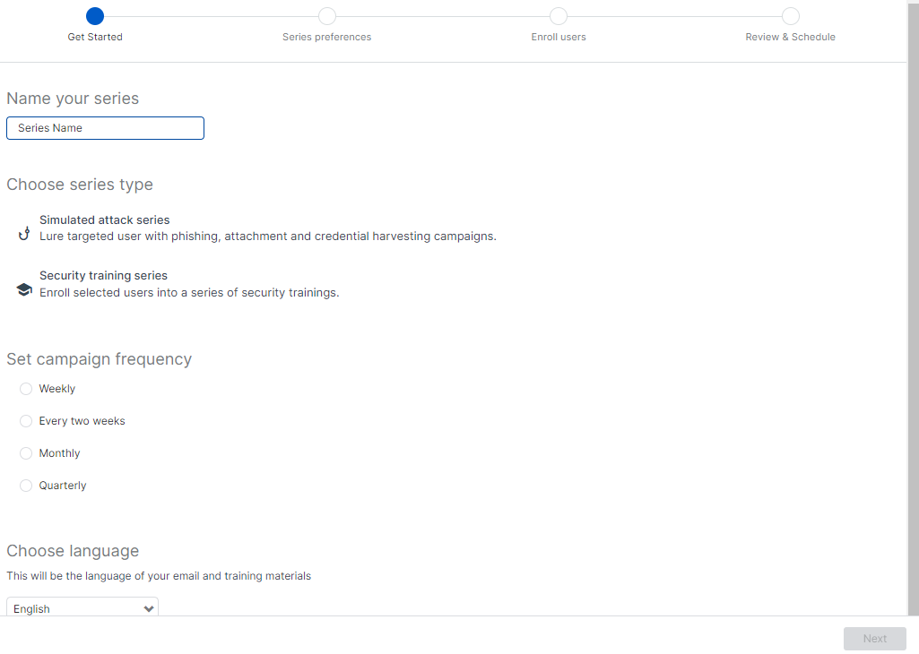This screenshot has height=654, width=919.
Task: Click the Enroll users step circle
Action: [x=559, y=16]
